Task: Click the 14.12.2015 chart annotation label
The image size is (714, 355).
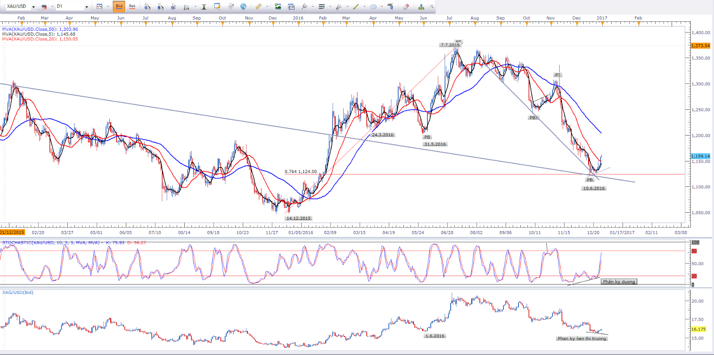Action: coord(299,219)
